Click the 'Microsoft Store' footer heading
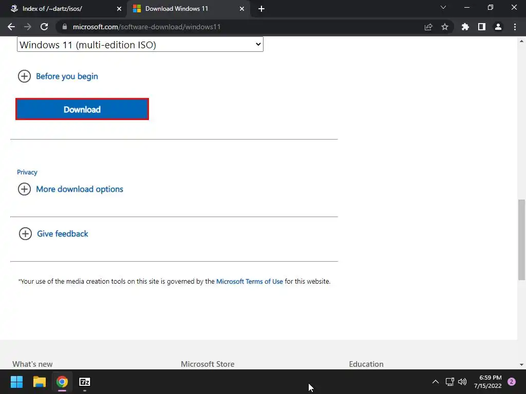Image resolution: width=526 pixels, height=394 pixels. click(x=208, y=364)
